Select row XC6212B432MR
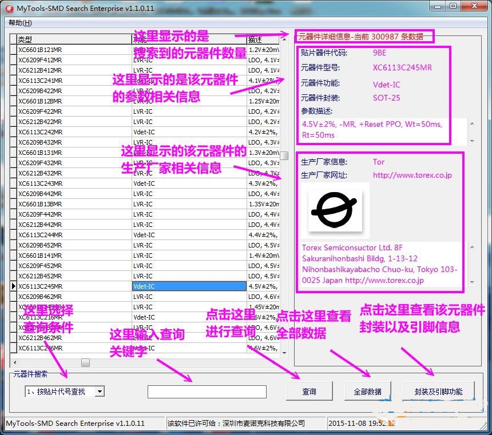Screen dimensions: 492x435 (x=144, y=173)
